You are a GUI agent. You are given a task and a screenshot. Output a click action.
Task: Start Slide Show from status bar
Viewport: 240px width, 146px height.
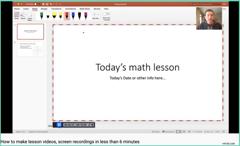(189, 131)
